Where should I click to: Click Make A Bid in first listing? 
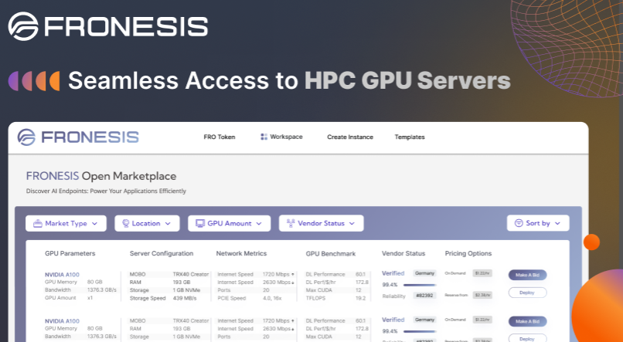pos(528,275)
